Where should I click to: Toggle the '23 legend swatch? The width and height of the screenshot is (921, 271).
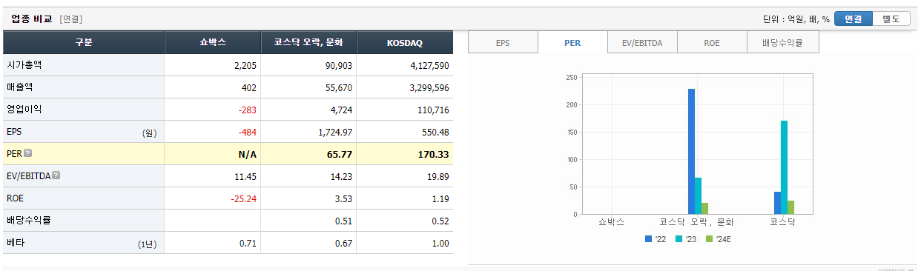[x=679, y=239]
